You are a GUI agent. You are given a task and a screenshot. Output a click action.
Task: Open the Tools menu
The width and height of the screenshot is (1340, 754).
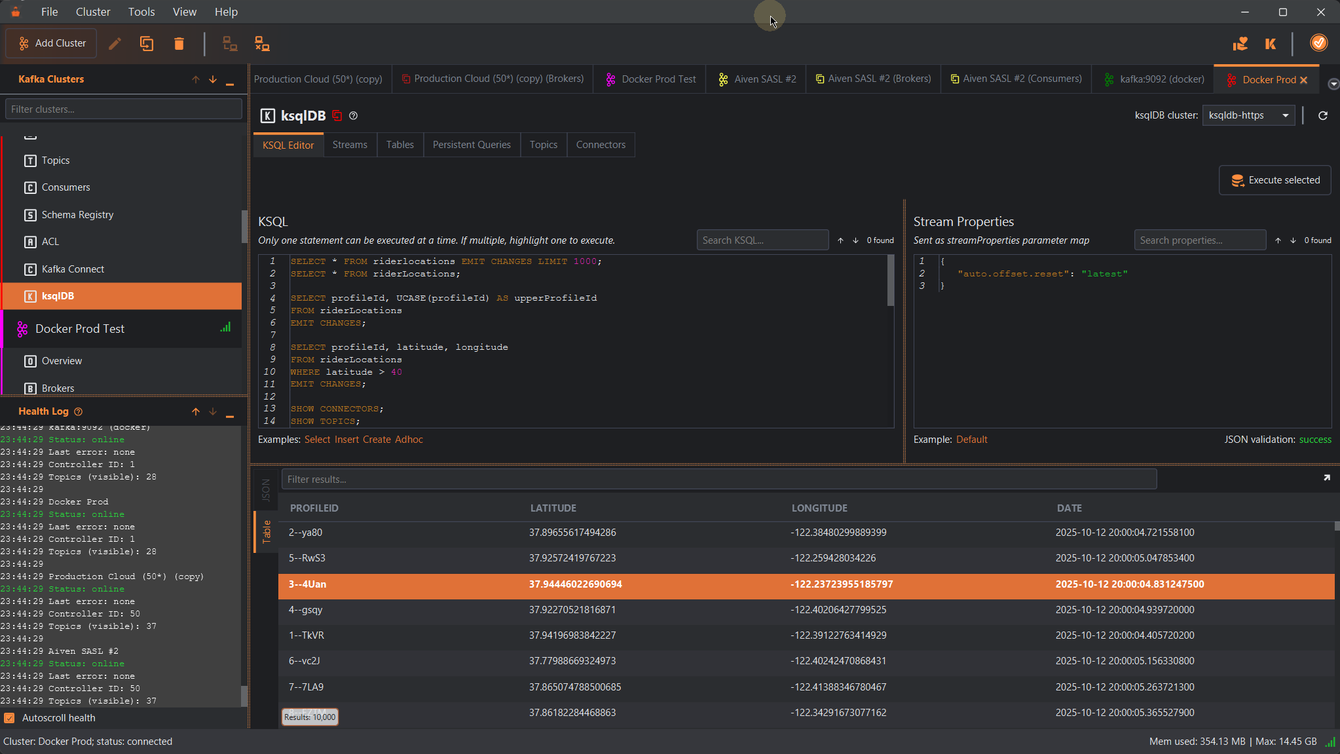tap(141, 12)
